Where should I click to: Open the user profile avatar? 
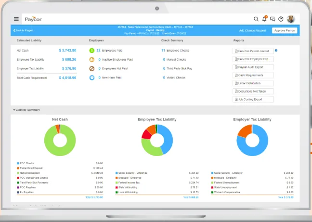[291, 19]
